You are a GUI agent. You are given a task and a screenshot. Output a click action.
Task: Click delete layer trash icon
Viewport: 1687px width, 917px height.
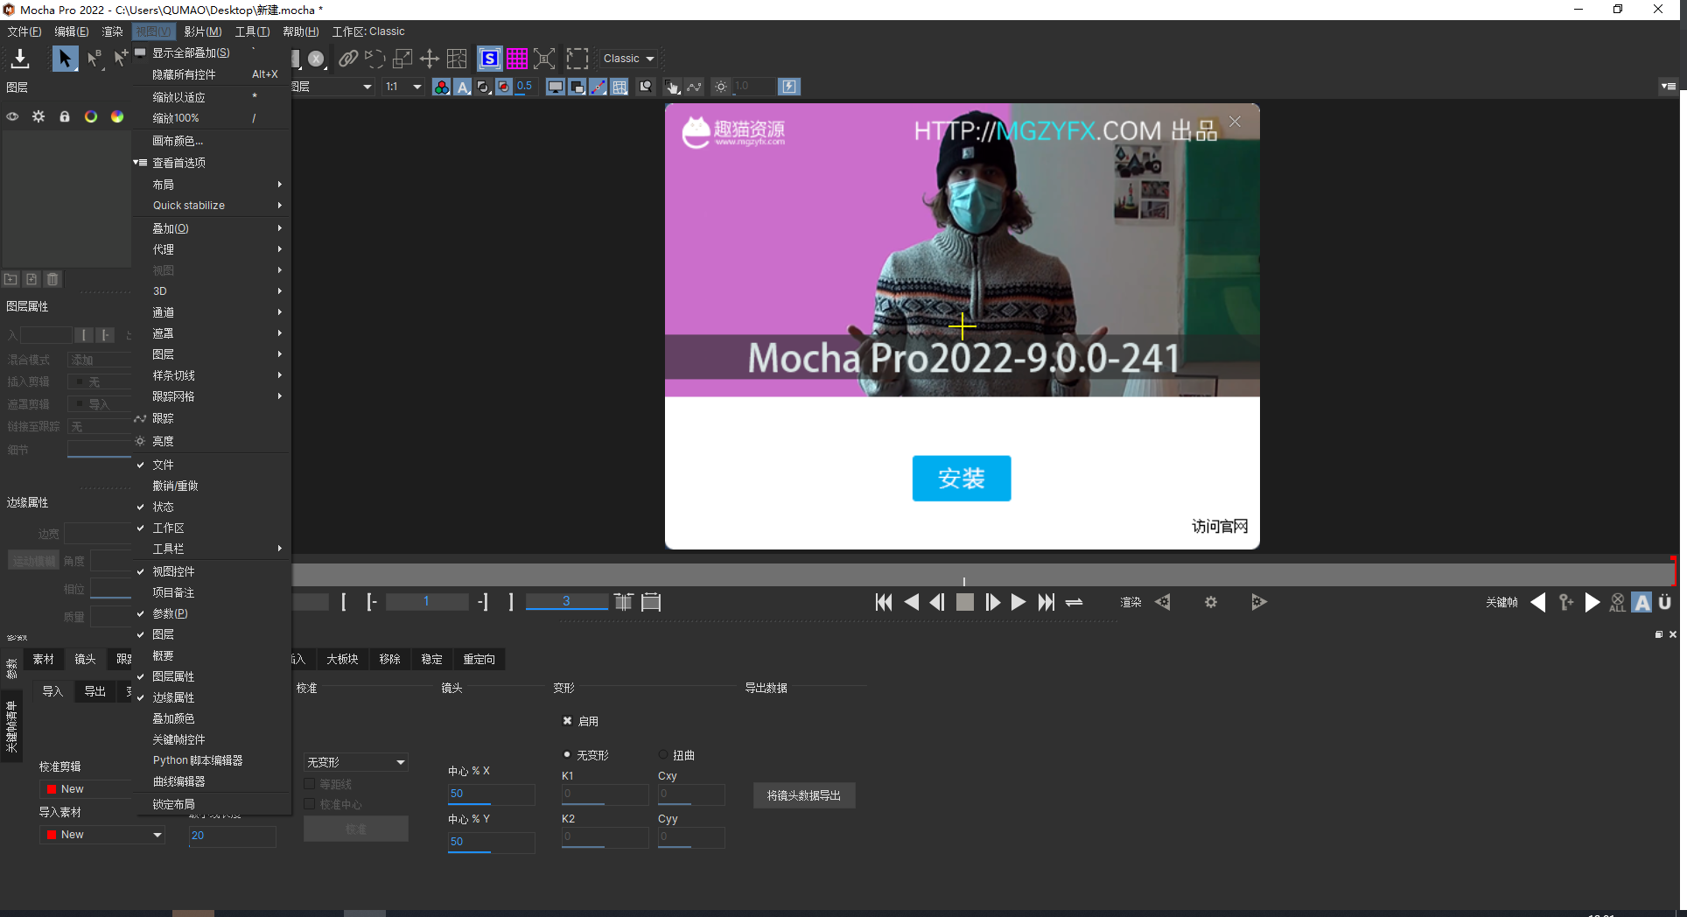point(52,279)
